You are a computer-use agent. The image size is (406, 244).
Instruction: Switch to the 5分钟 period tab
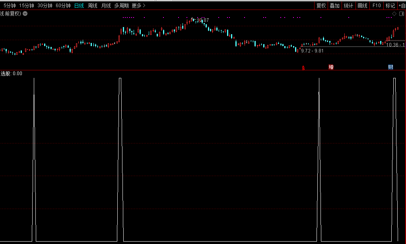tap(10, 6)
